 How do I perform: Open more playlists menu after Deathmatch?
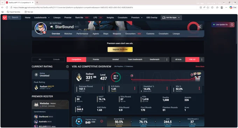(x=167, y=59)
